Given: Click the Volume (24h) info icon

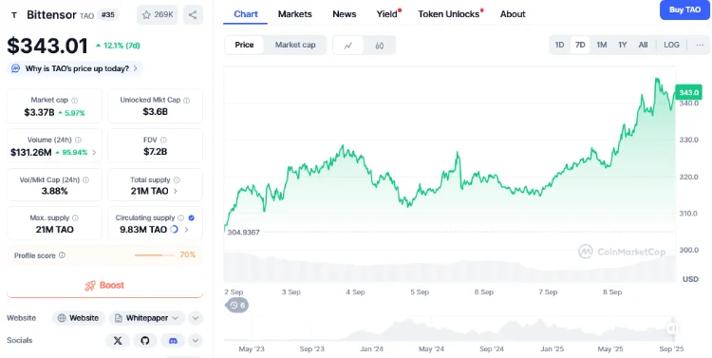Looking at the screenshot, I should (x=78, y=141).
